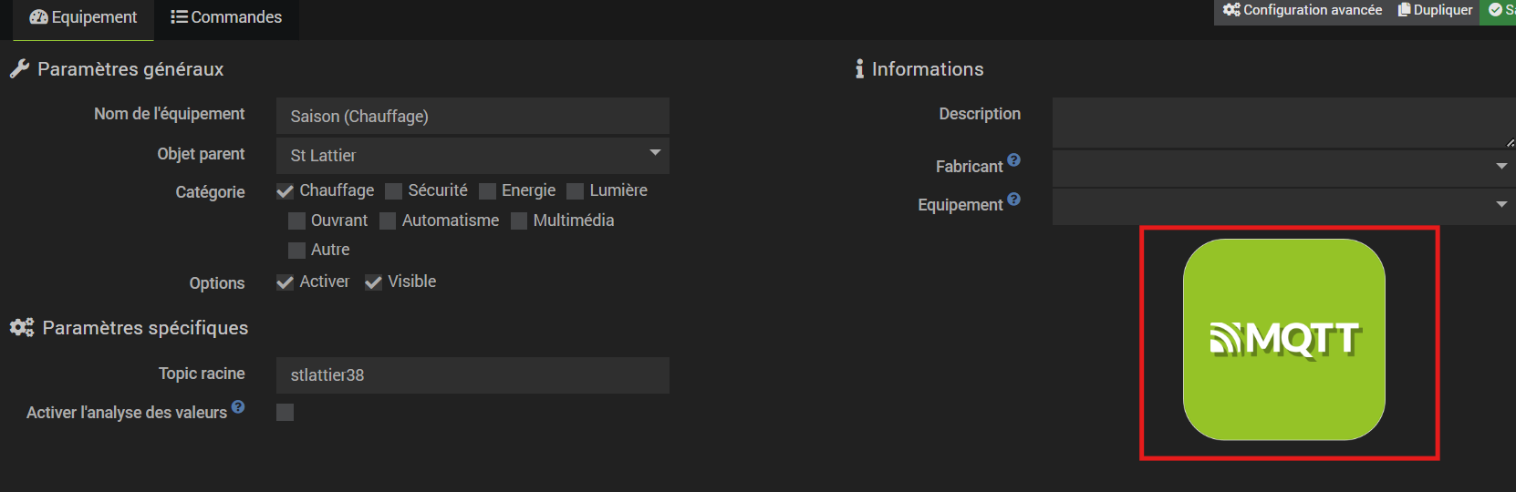Click the MQTT plugin logo image
1516x492 pixels.
click(x=1283, y=340)
